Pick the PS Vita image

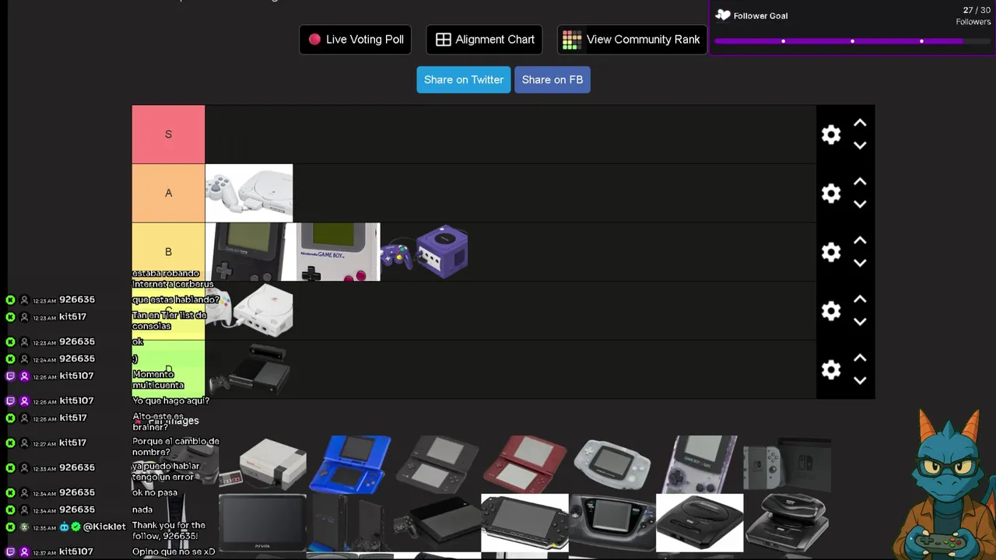click(x=262, y=523)
